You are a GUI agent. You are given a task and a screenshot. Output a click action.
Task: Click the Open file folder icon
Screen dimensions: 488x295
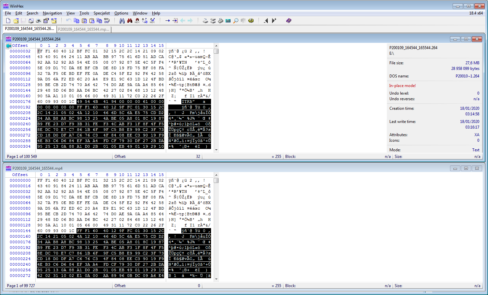pos(16,21)
